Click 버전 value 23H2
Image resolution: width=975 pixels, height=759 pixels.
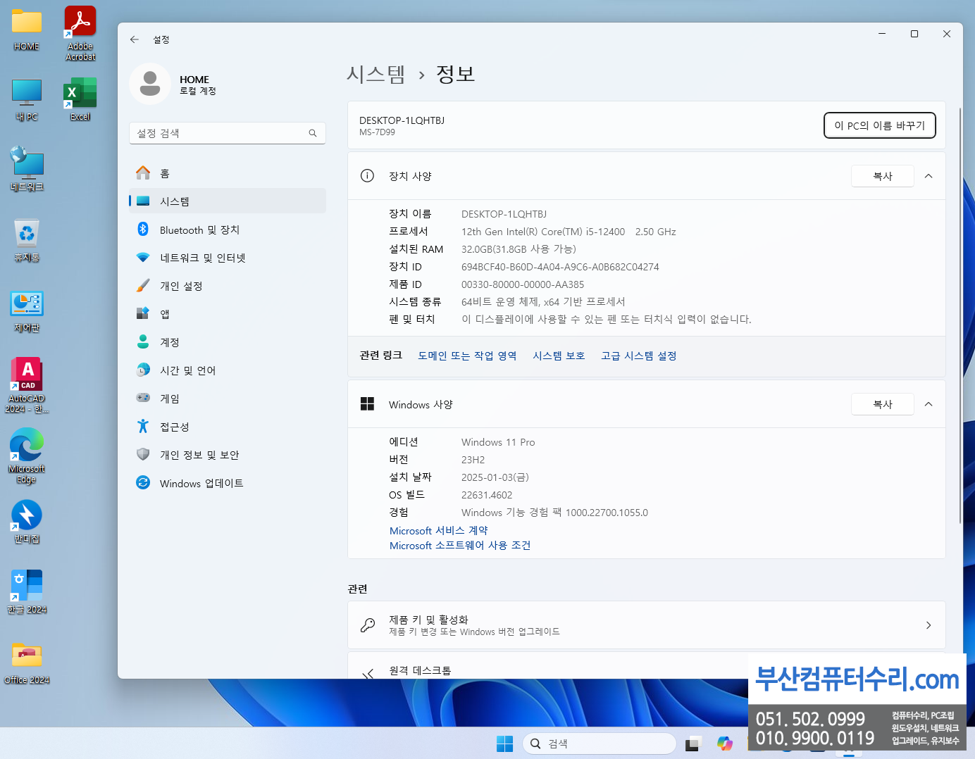pos(473,460)
